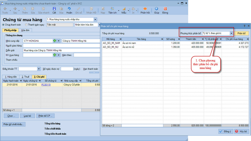The image size is (251, 141).
Task: Pin the Tên hàng column
Action: 162,39
